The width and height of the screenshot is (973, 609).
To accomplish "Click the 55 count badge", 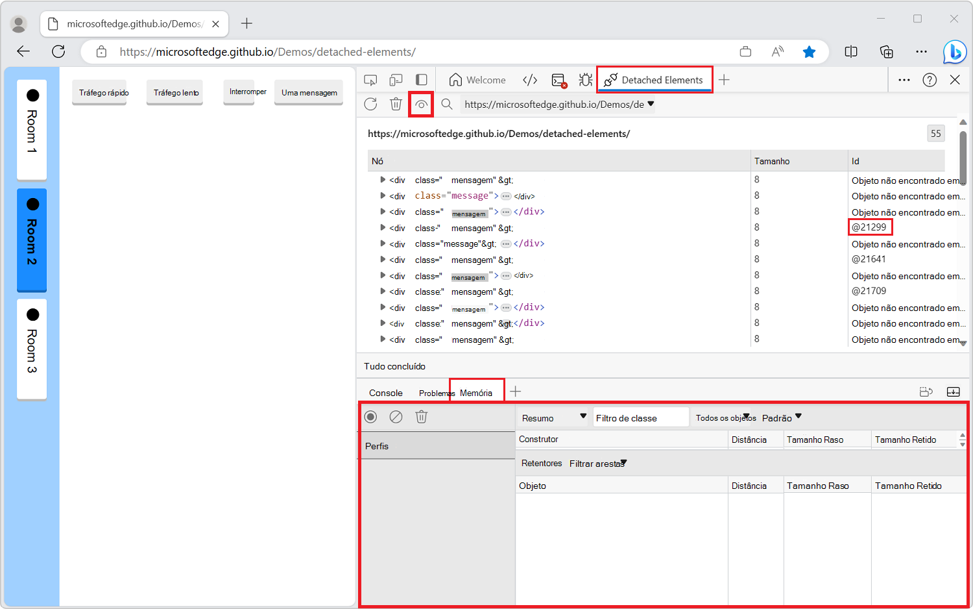I will coord(935,133).
